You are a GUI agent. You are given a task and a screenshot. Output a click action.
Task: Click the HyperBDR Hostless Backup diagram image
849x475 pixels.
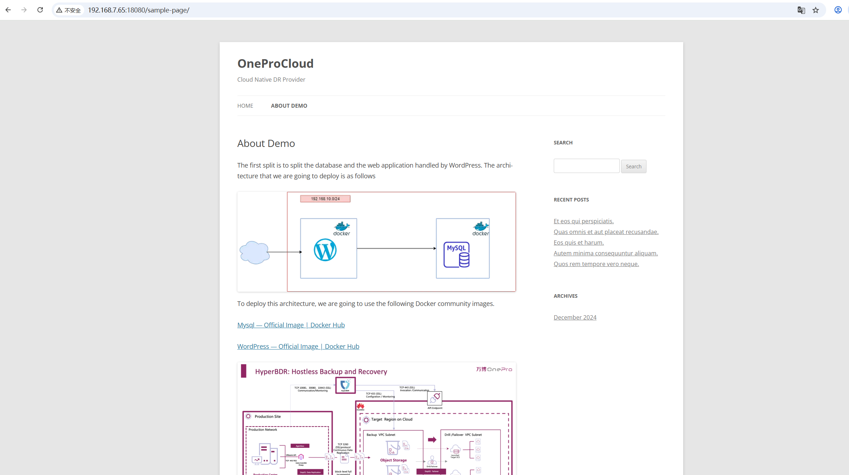tap(377, 419)
